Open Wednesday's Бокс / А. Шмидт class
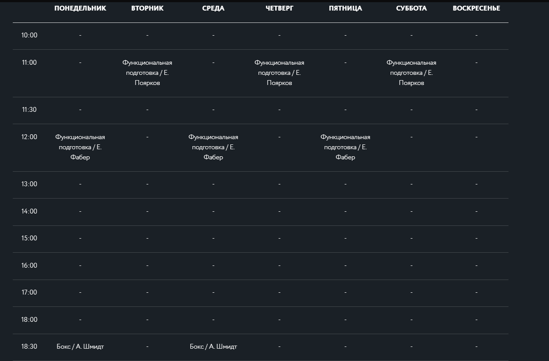549x361 pixels. 213,346
